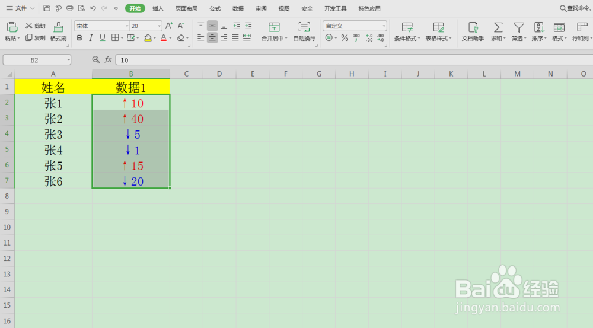This screenshot has width=593, height=328.
Task: Toggle Wrap Text (自动换行)
Action: (304, 32)
